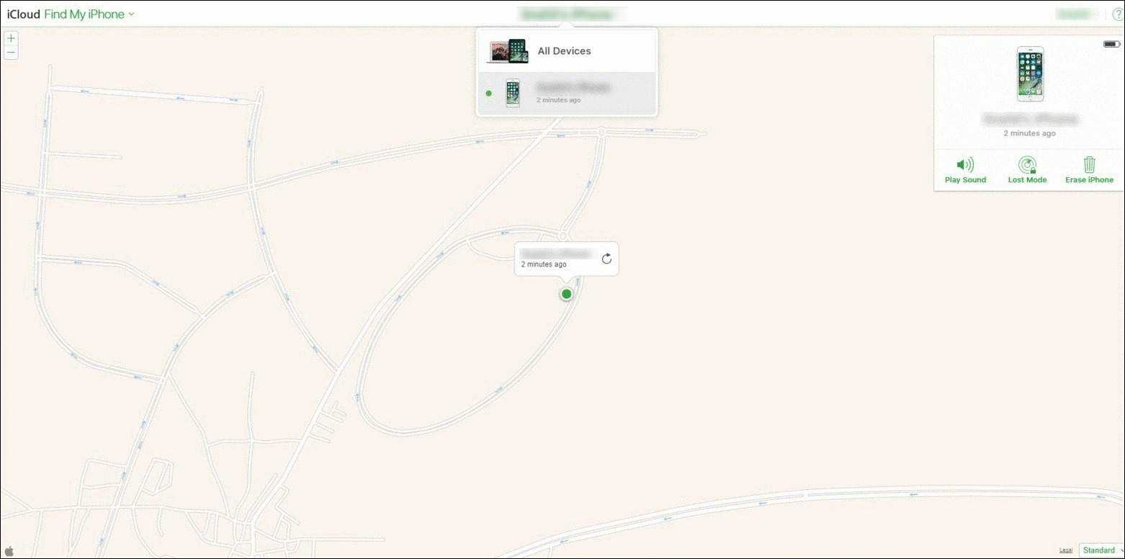1125x559 pixels.
Task: Click the iPhone image in the device panel
Action: pos(1029,73)
